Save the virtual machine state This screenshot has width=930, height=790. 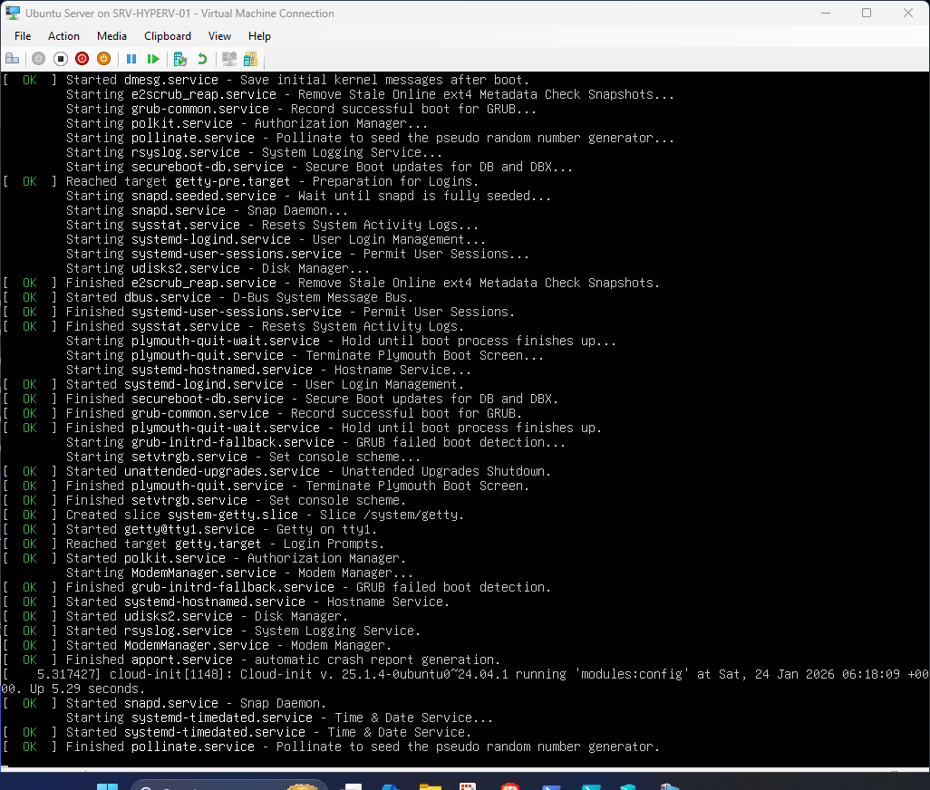(x=103, y=59)
